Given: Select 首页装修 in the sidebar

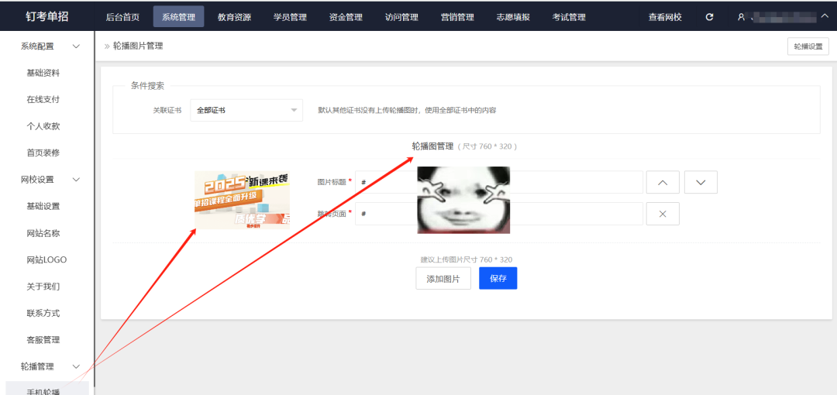Looking at the screenshot, I should point(43,153).
